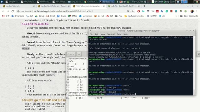Open a new Chrome tab

(144, 6)
